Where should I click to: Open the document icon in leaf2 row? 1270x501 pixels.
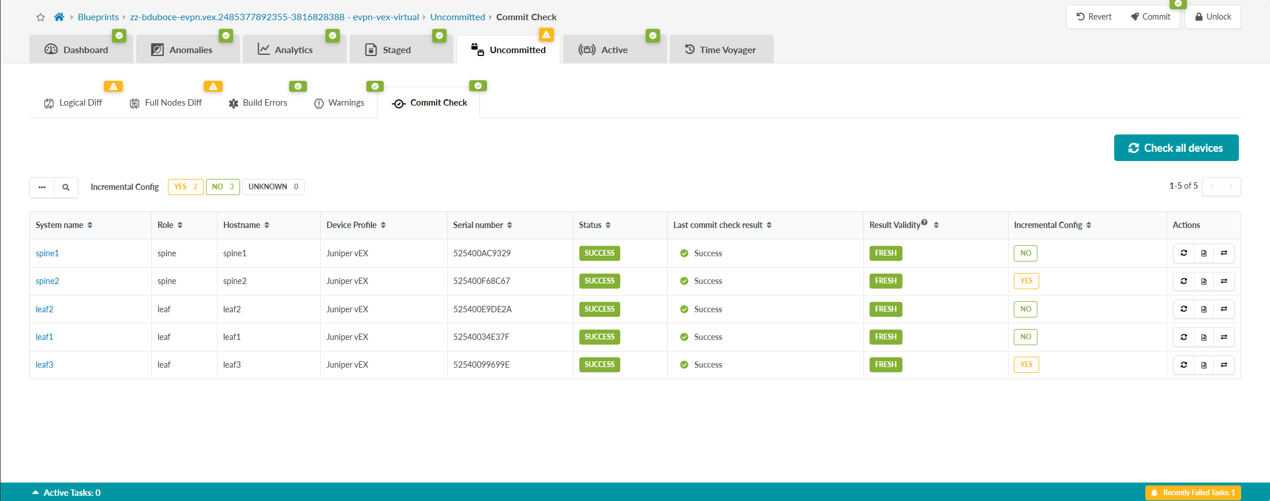[1204, 309]
